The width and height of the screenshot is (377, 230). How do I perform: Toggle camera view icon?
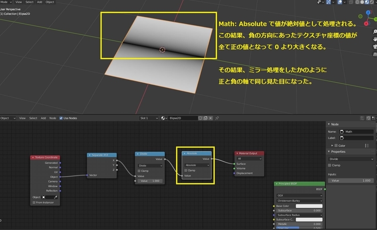375,47
